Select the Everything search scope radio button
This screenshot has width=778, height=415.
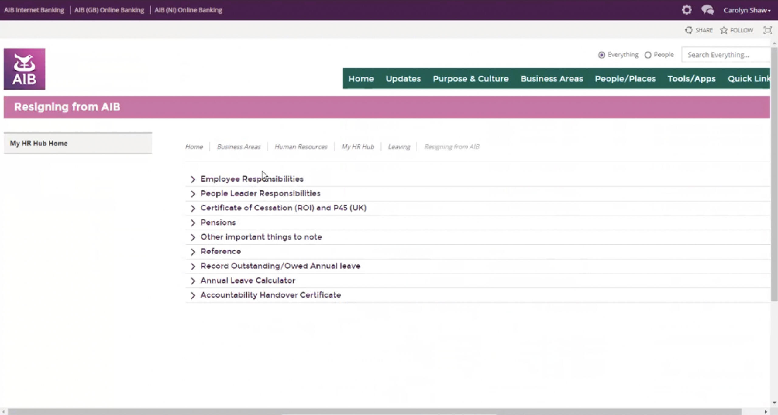coord(602,55)
